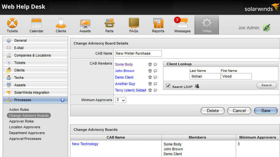Toggle the Search LDAP checkbox
The width and height of the screenshot is (280, 157).
coord(168,86)
